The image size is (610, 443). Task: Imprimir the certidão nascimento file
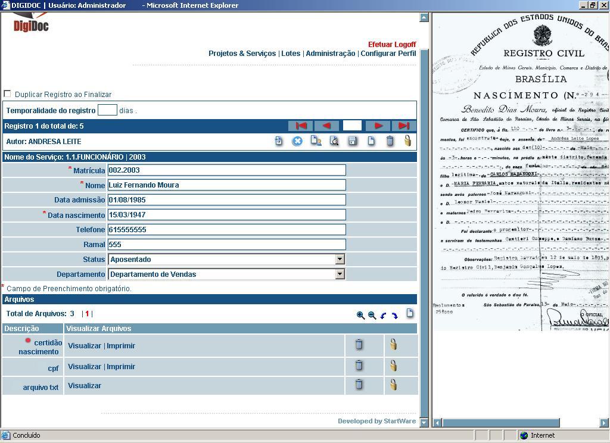click(121, 346)
